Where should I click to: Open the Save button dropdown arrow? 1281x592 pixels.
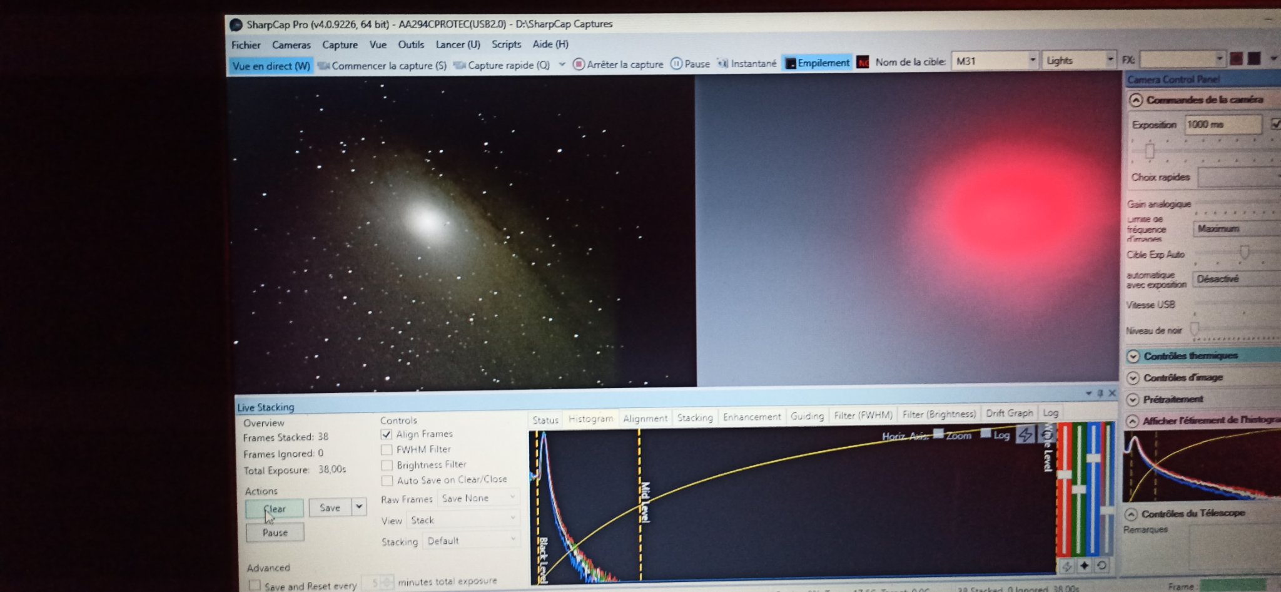(359, 506)
